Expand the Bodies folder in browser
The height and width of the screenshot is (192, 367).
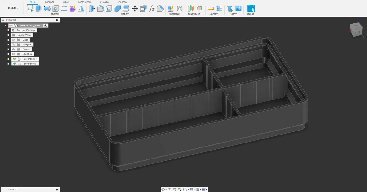[8, 49]
